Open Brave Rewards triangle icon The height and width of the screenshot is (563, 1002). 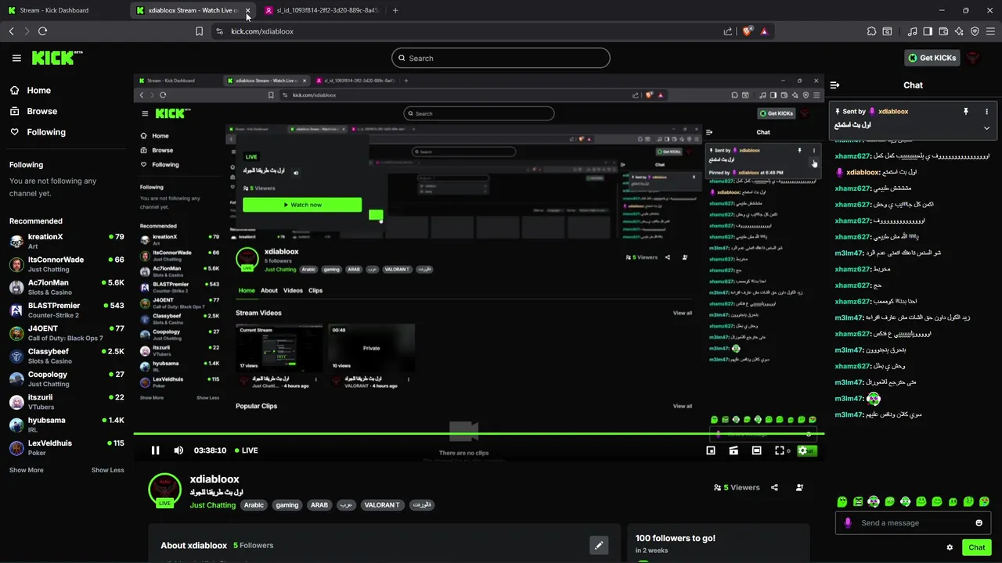click(x=764, y=31)
